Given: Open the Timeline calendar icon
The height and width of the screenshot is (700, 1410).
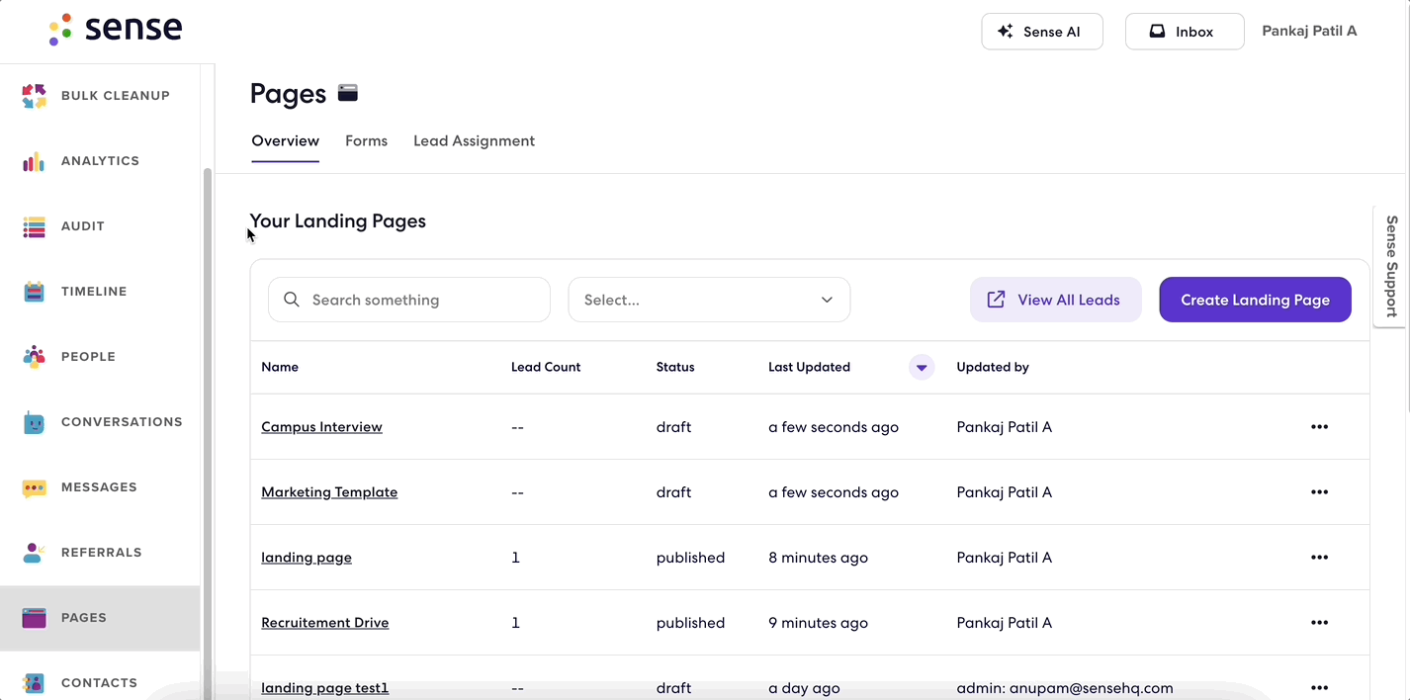Looking at the screenshot, I should click(x=34, y=292).
